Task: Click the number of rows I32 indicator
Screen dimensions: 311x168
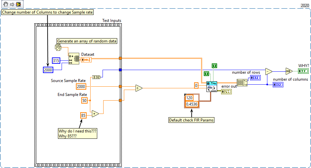Action: [255, 78]
